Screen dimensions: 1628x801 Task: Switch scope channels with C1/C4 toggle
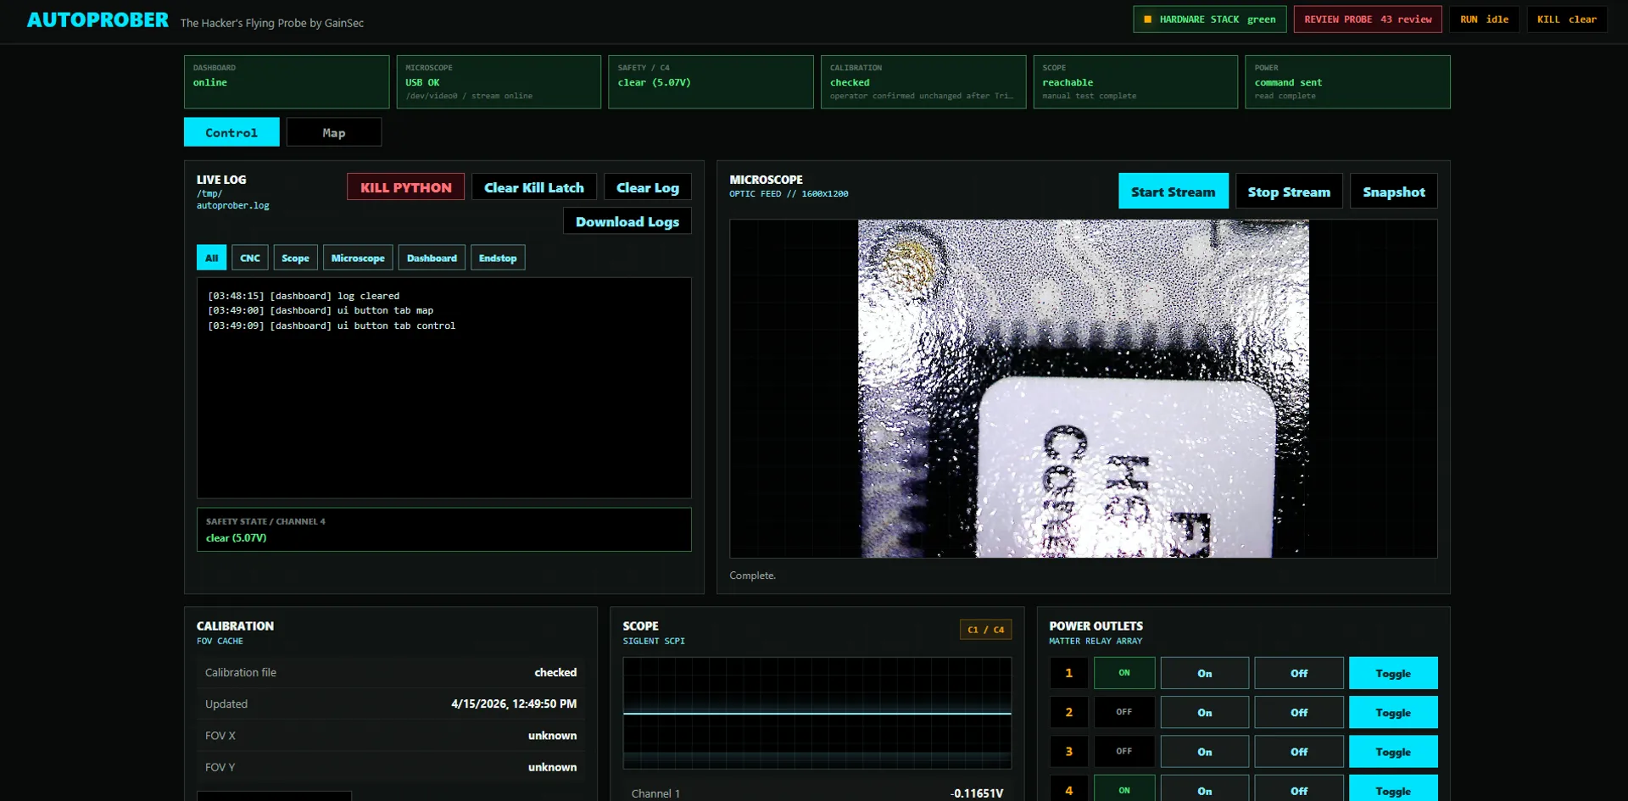click(984, 629)
